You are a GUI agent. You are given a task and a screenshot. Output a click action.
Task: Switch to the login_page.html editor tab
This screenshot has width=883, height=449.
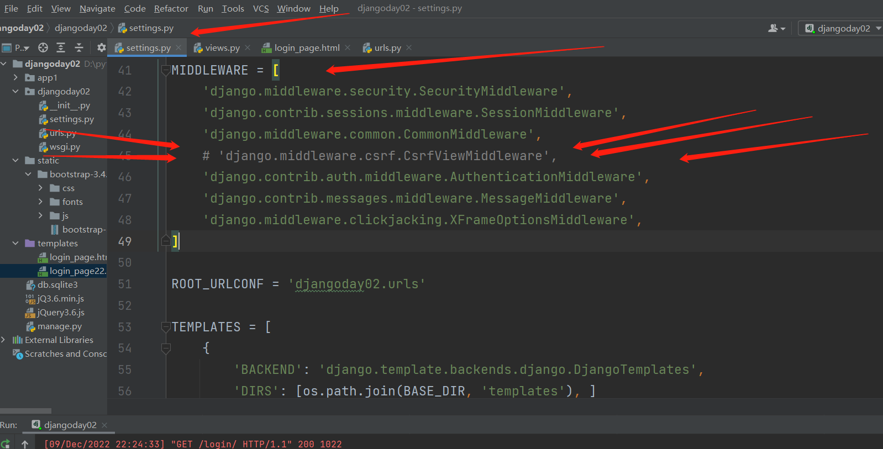coord(307,47)
